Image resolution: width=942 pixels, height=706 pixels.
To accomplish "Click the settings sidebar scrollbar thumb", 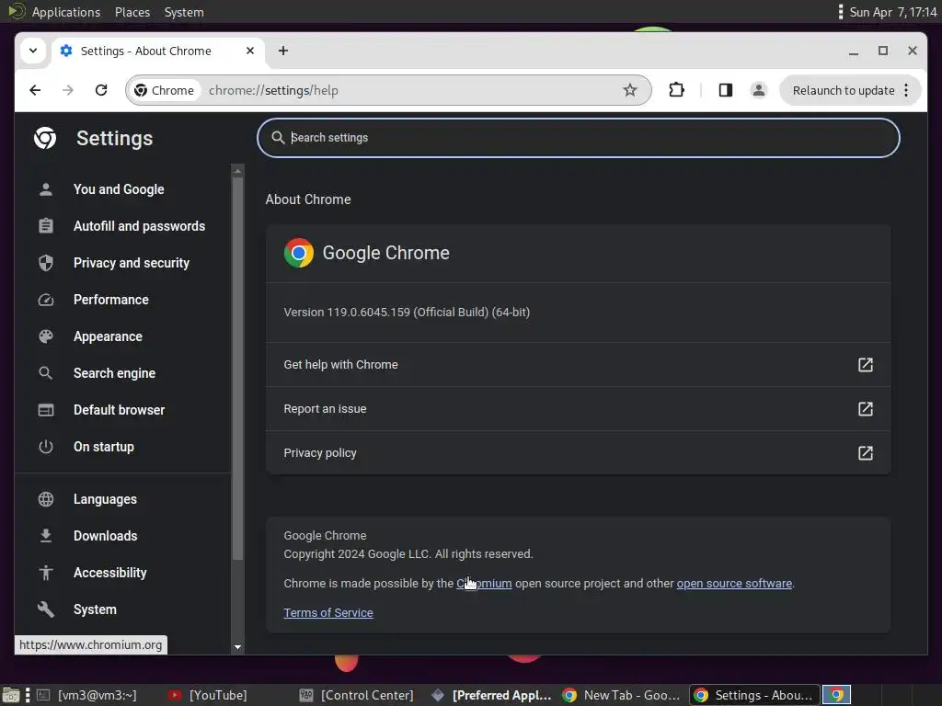I will coord(237,369).
